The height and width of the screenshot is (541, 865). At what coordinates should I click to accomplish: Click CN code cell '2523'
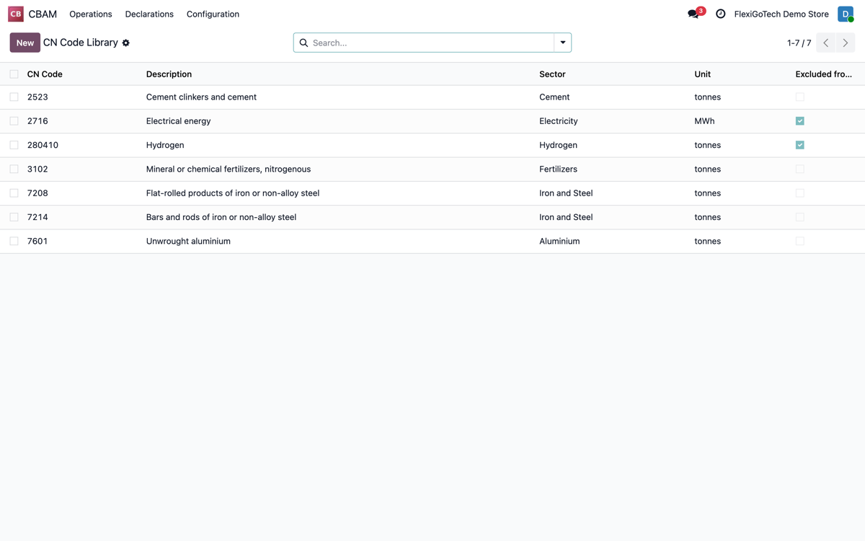pyautogui.click(x=37, y=97)
